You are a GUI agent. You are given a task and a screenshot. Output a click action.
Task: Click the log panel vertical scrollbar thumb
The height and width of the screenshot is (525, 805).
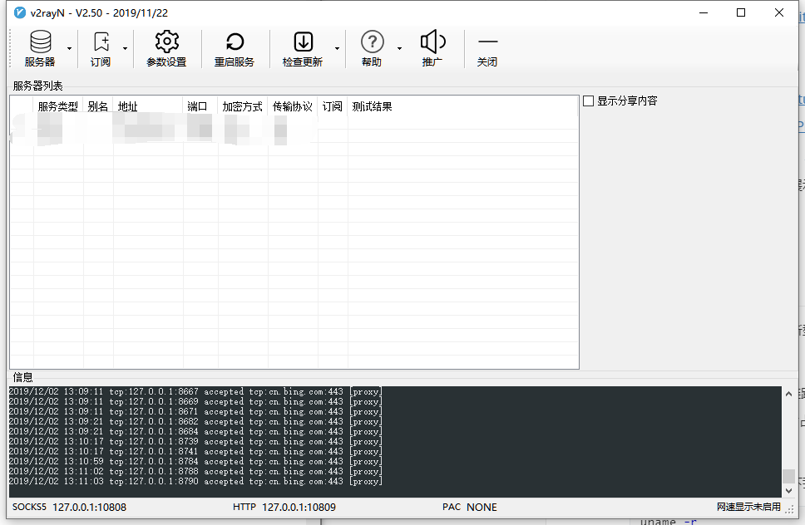click(x=788, y=477)
